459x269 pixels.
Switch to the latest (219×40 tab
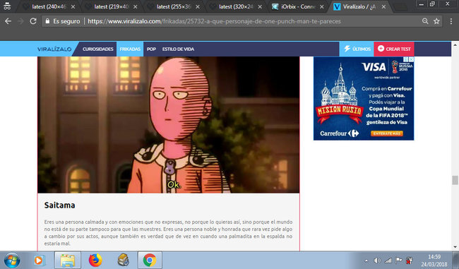tap(112, 6)
